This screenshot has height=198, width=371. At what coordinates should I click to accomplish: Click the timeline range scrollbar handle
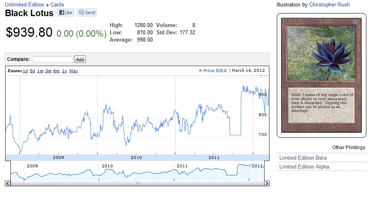[137, 183]
